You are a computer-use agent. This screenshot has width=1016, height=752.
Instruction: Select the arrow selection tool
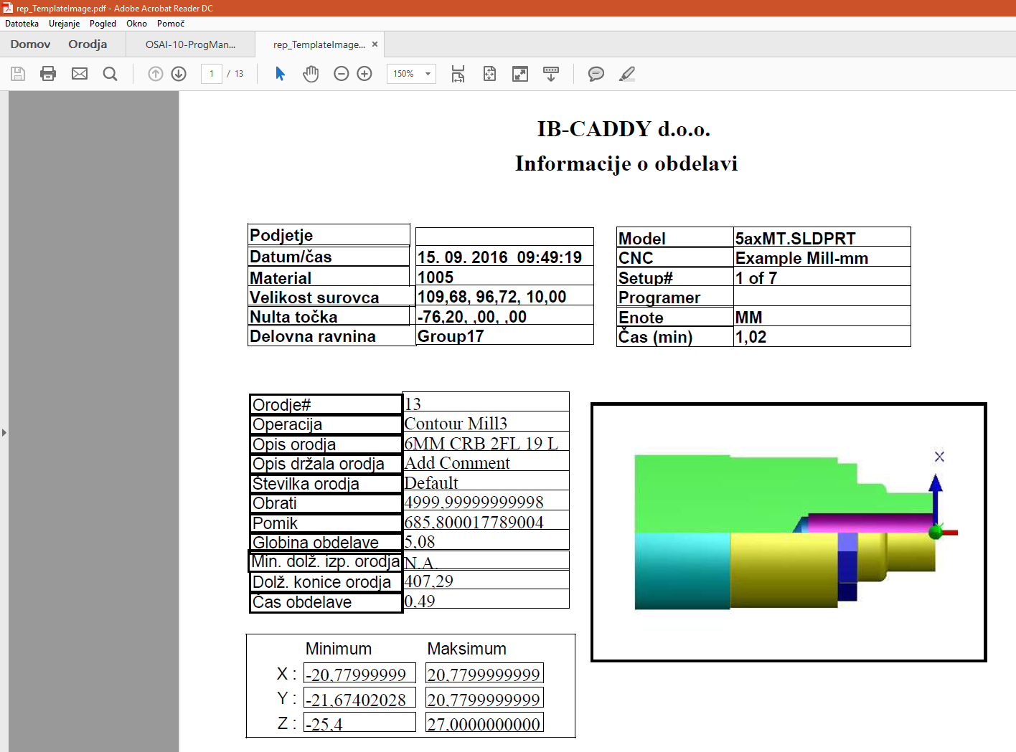tap(281, 74)
